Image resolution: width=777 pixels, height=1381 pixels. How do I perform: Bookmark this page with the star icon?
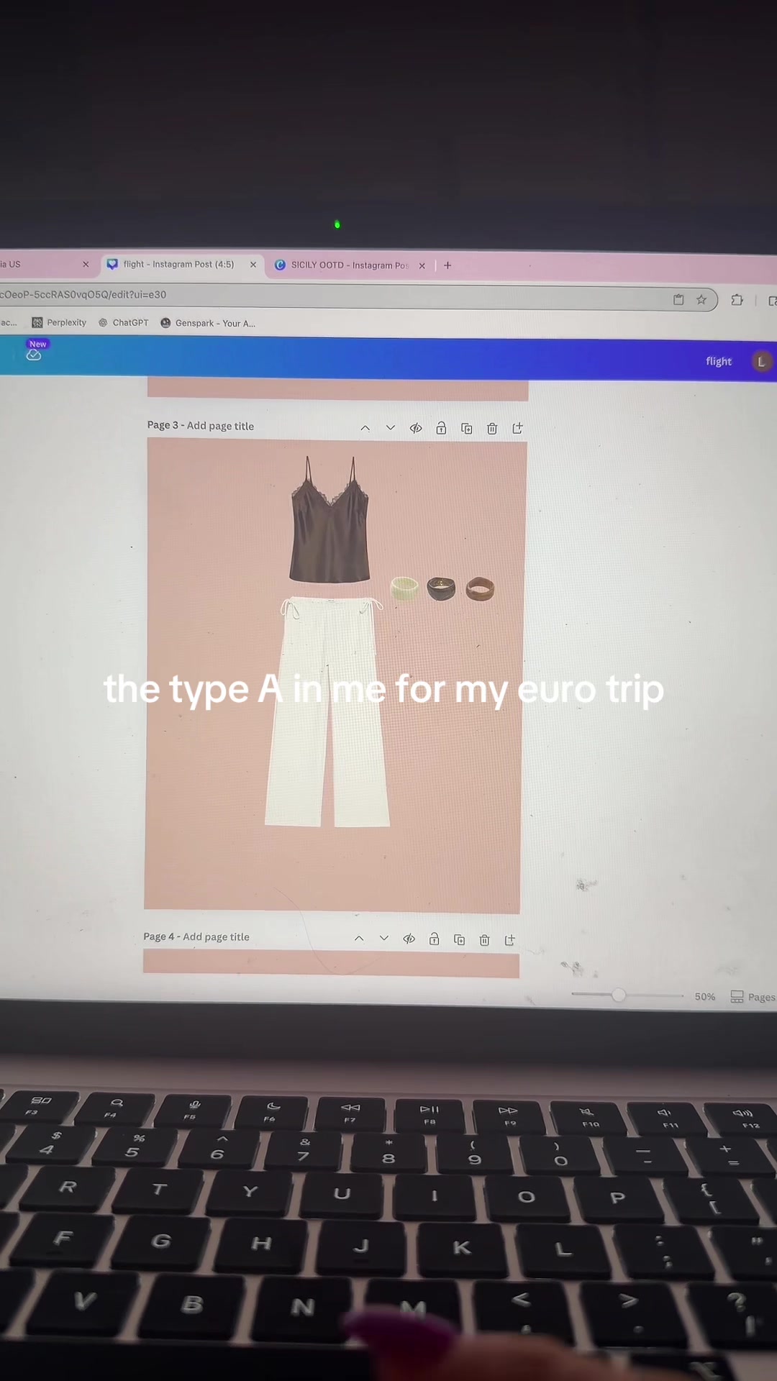click(701, 300)
